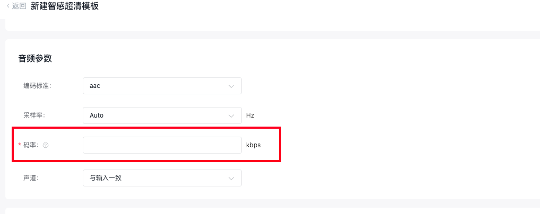
Task: Click the chevron arrow in the 声道 dropdown
Action: pos(231,179)
